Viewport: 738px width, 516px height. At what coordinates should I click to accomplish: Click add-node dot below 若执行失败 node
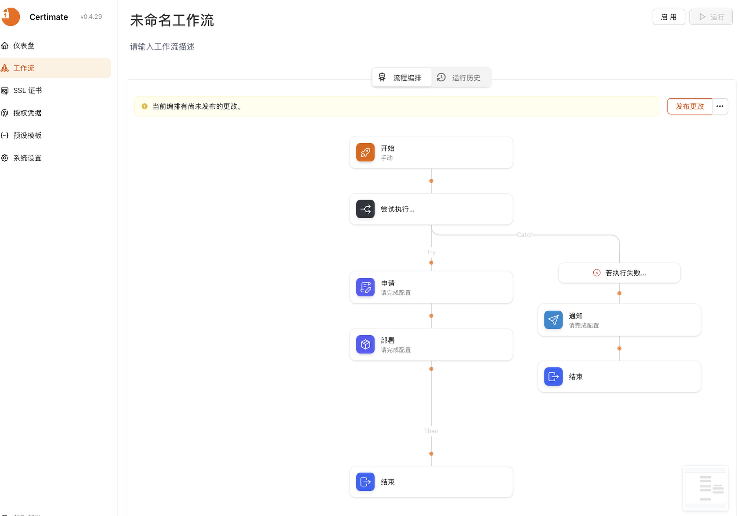tap(619, 293)
